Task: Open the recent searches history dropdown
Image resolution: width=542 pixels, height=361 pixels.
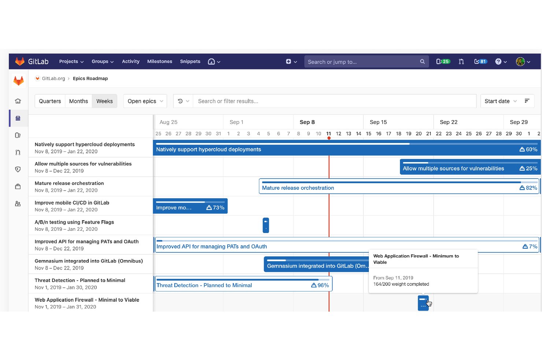Action: click(183, 101)
